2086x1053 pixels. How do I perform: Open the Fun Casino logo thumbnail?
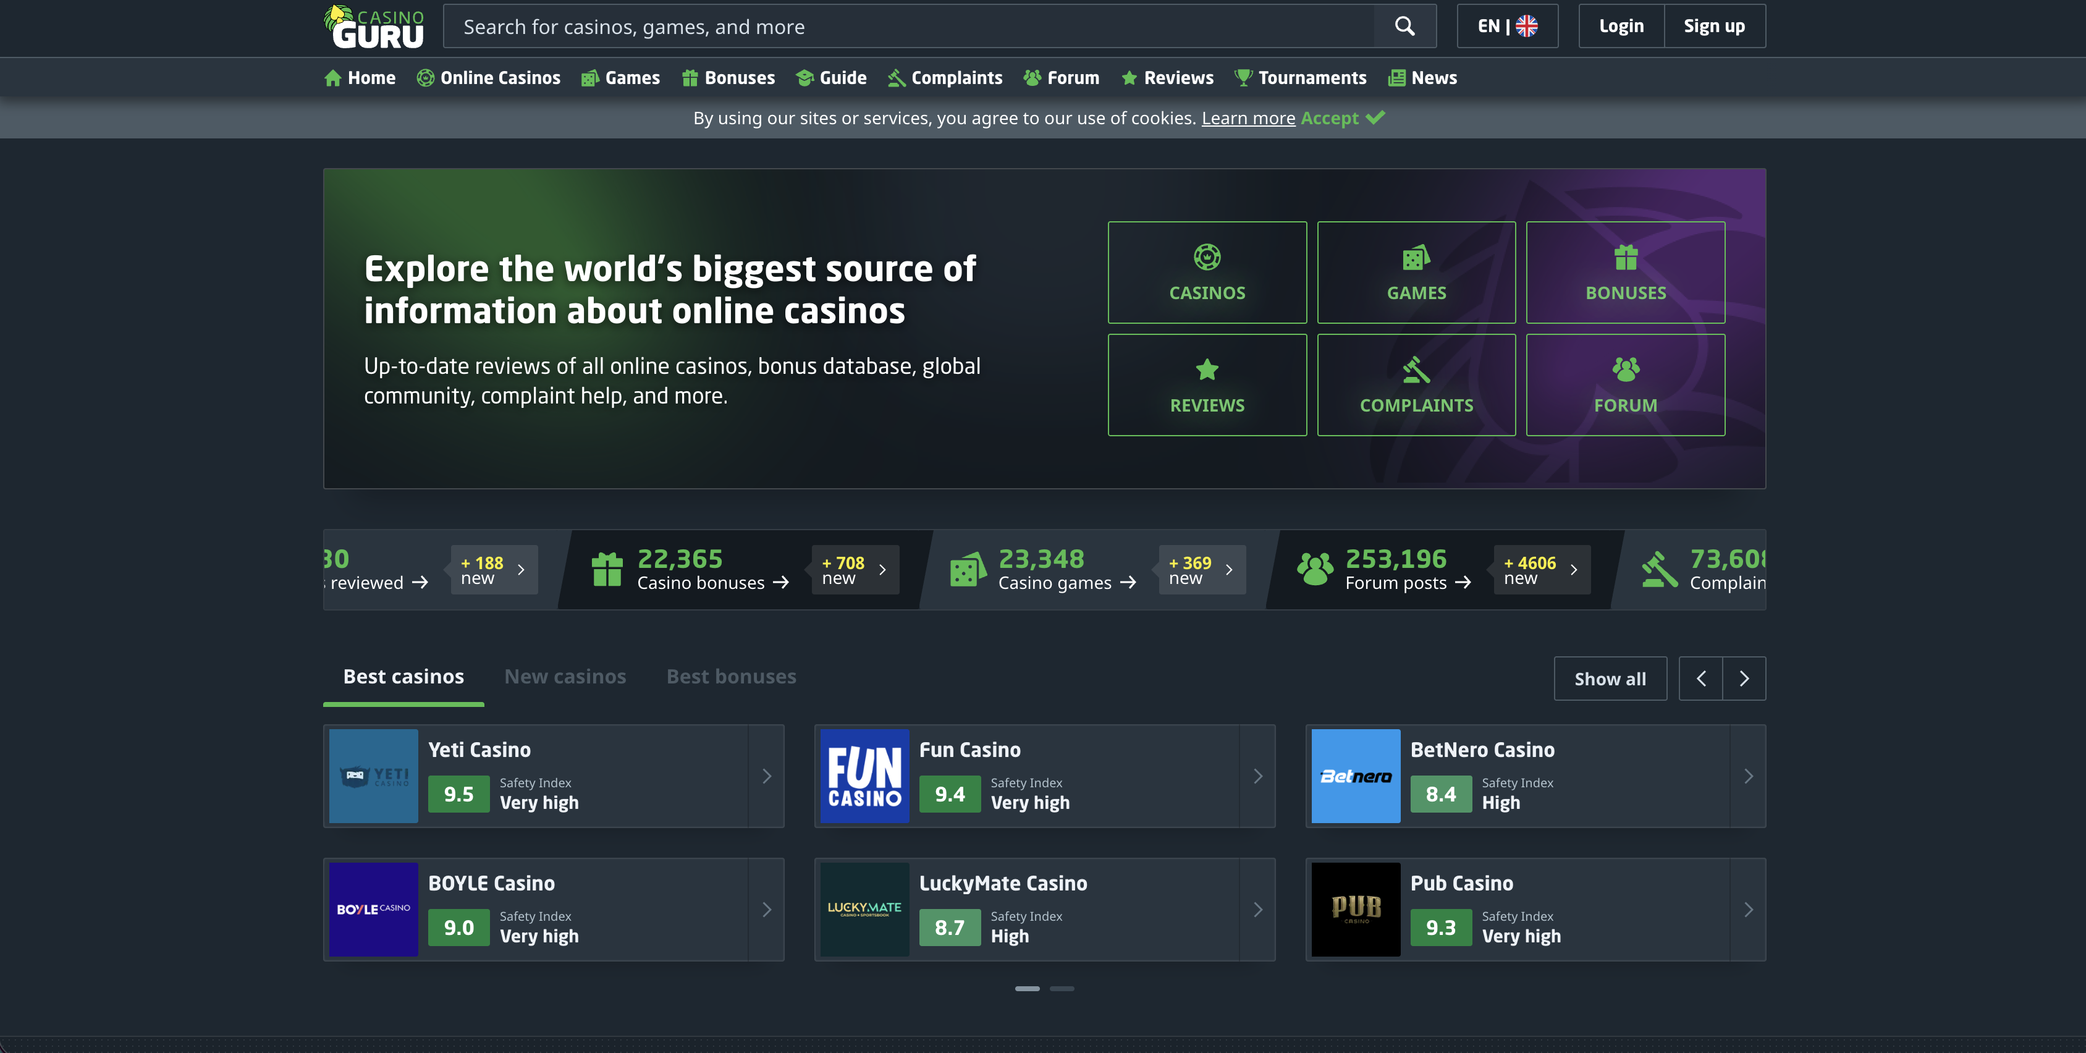click(864, 776)
